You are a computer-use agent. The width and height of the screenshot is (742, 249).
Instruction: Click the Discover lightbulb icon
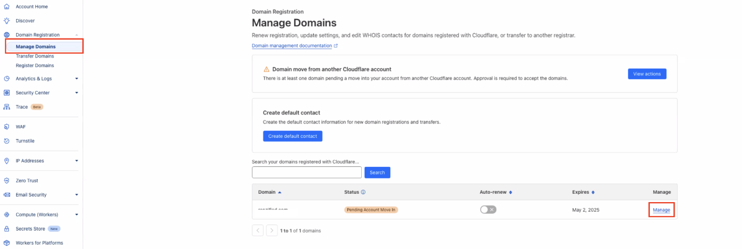(7, 21)
